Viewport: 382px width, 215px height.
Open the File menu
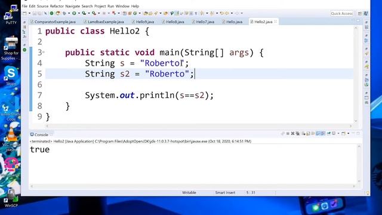coord(24,6)
